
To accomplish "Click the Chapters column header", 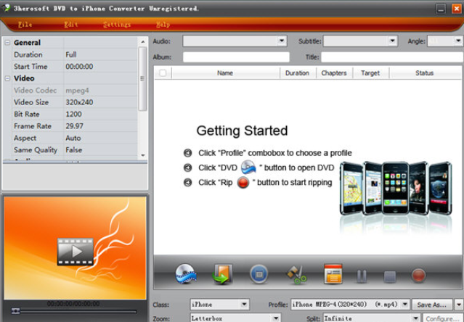I will pos(334,73).
